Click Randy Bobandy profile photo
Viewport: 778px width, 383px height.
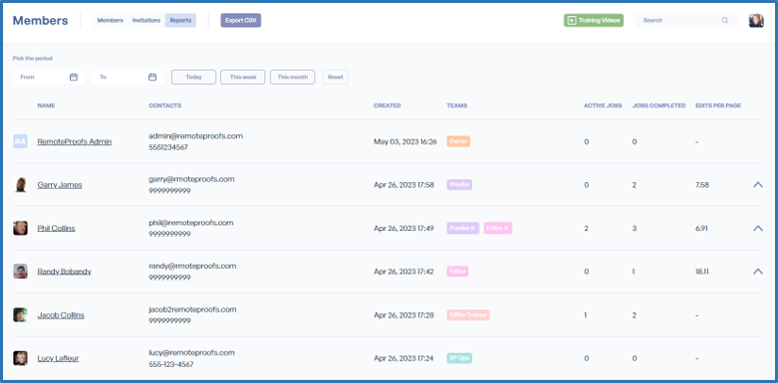[20, 272]
